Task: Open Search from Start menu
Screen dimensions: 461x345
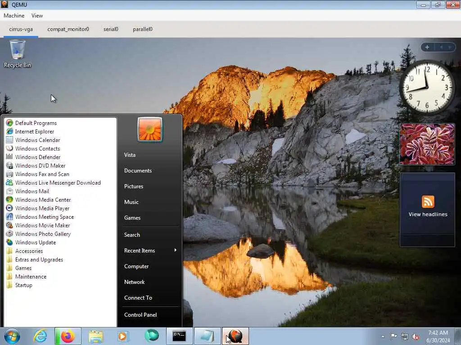Action: tap(132, 234)
